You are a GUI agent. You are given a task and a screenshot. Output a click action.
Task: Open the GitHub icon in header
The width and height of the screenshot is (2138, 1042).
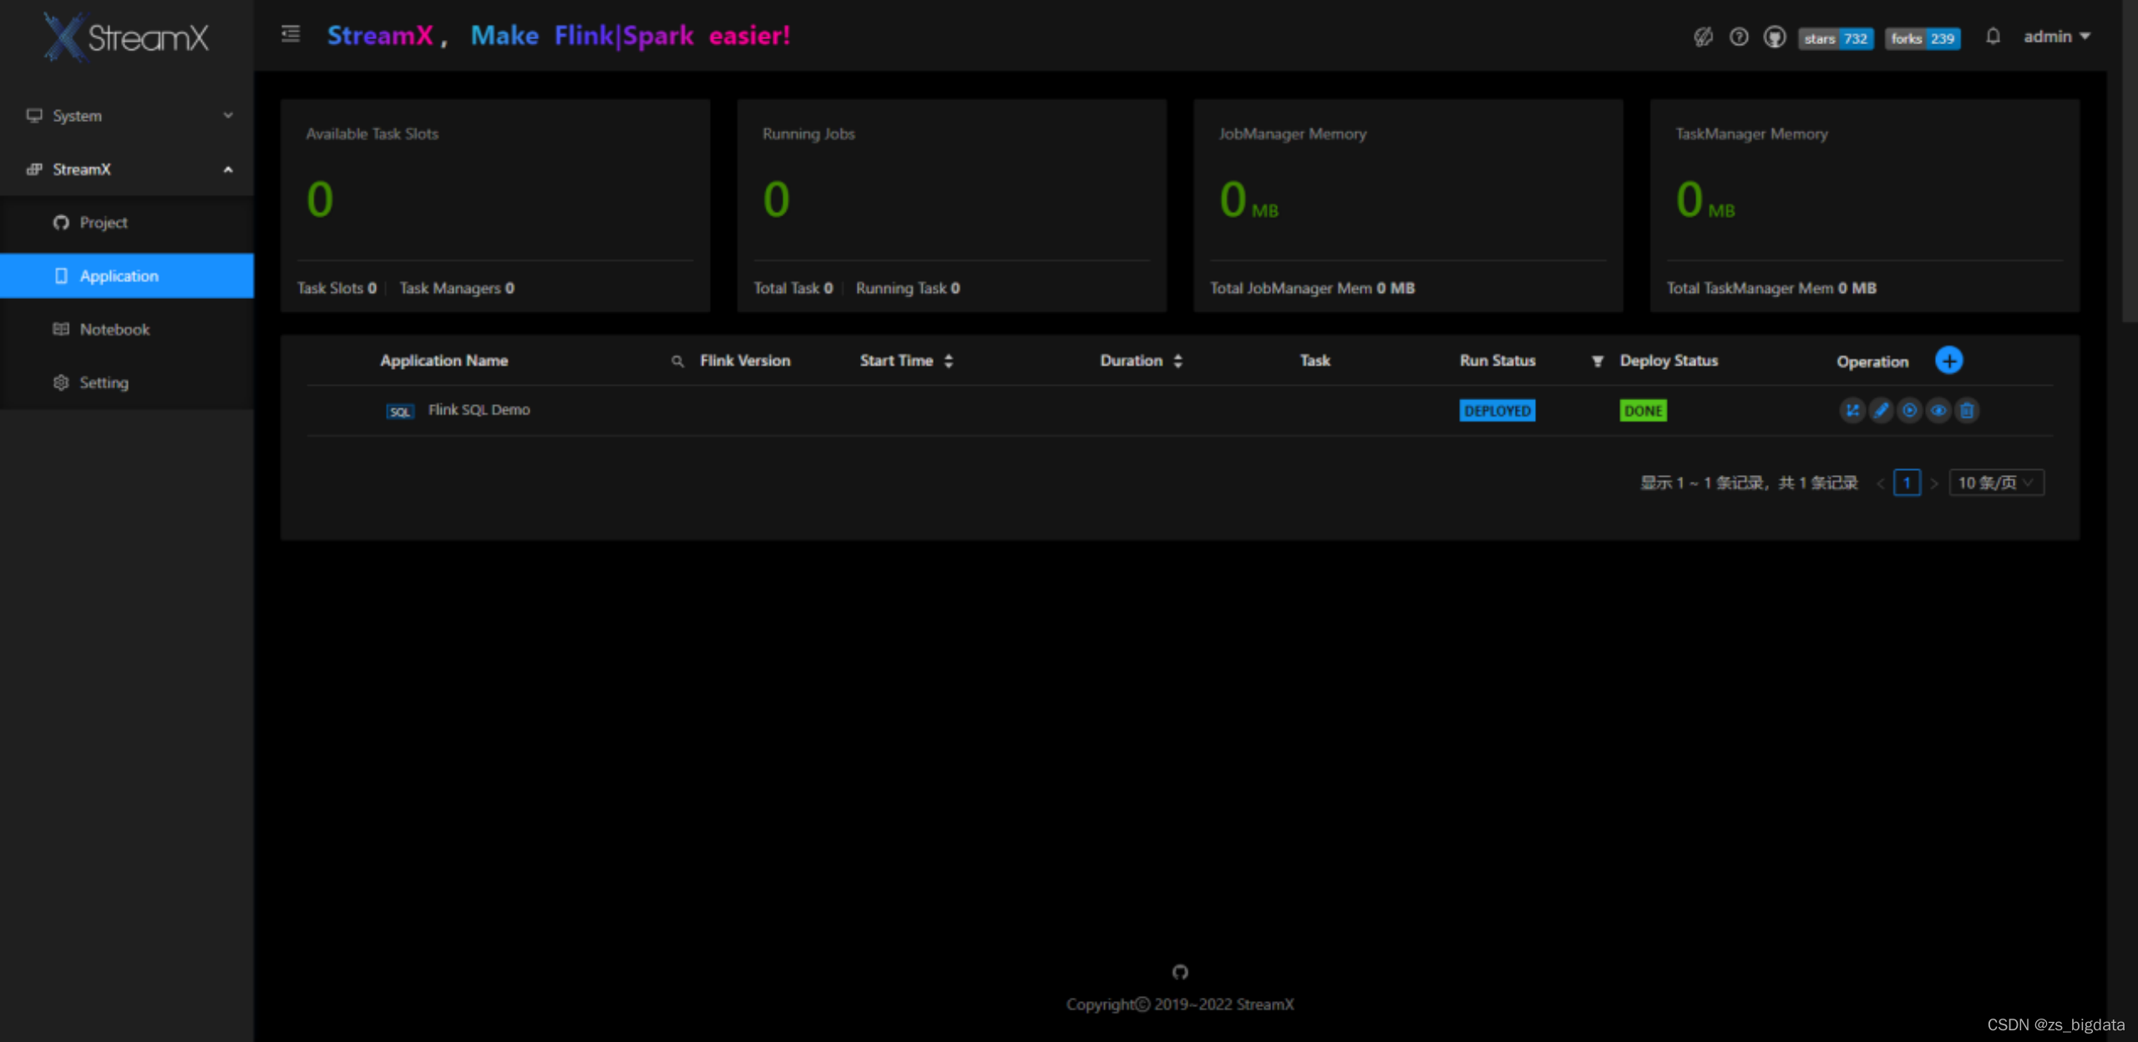pos(1774,38)
